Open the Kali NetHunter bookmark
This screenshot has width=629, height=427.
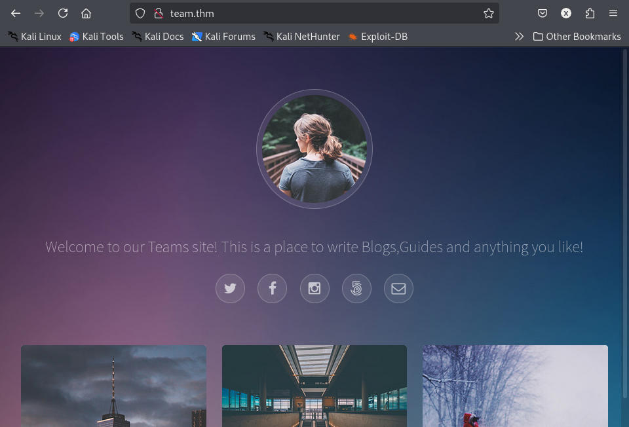[x=301, y=37]
